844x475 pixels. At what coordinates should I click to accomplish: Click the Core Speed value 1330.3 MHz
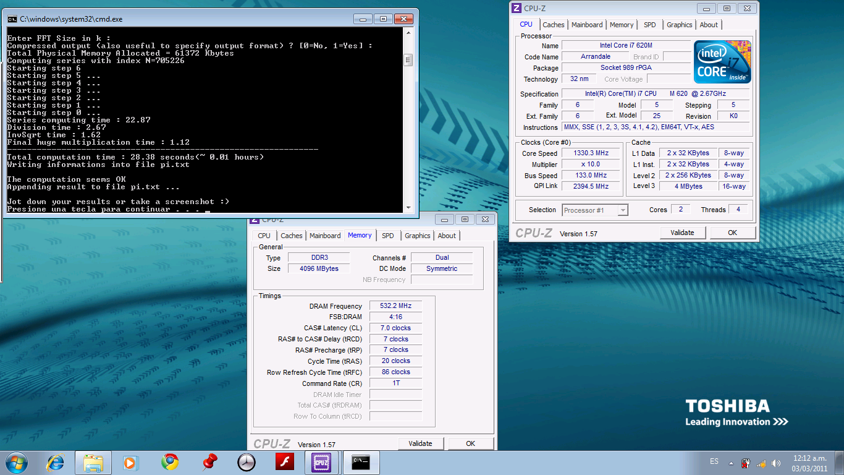click(x=591, y=153)
